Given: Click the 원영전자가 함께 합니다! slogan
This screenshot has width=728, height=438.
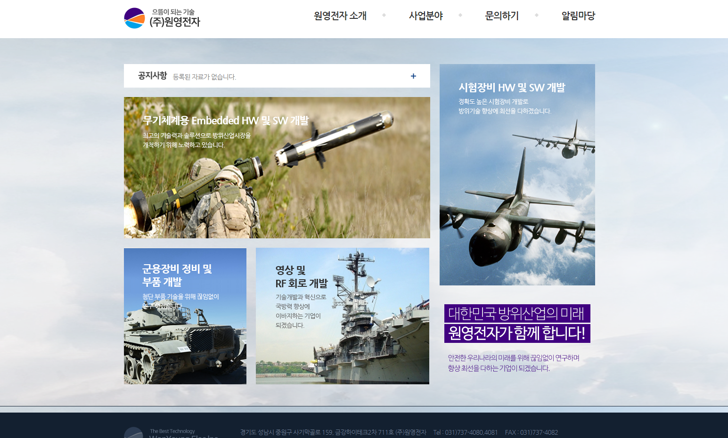Looking at the screenshot, I should point(516,333).
